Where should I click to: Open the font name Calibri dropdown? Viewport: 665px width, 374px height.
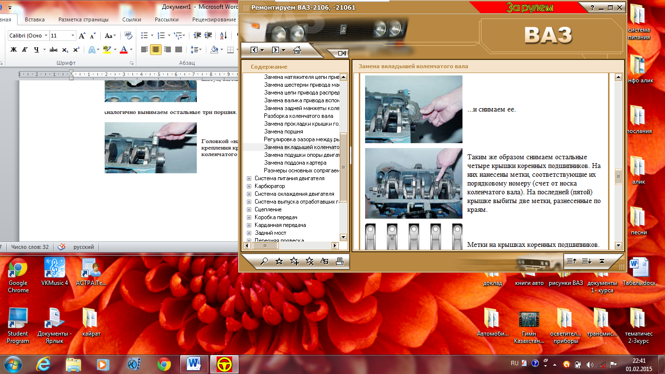[x=46, y=36]
